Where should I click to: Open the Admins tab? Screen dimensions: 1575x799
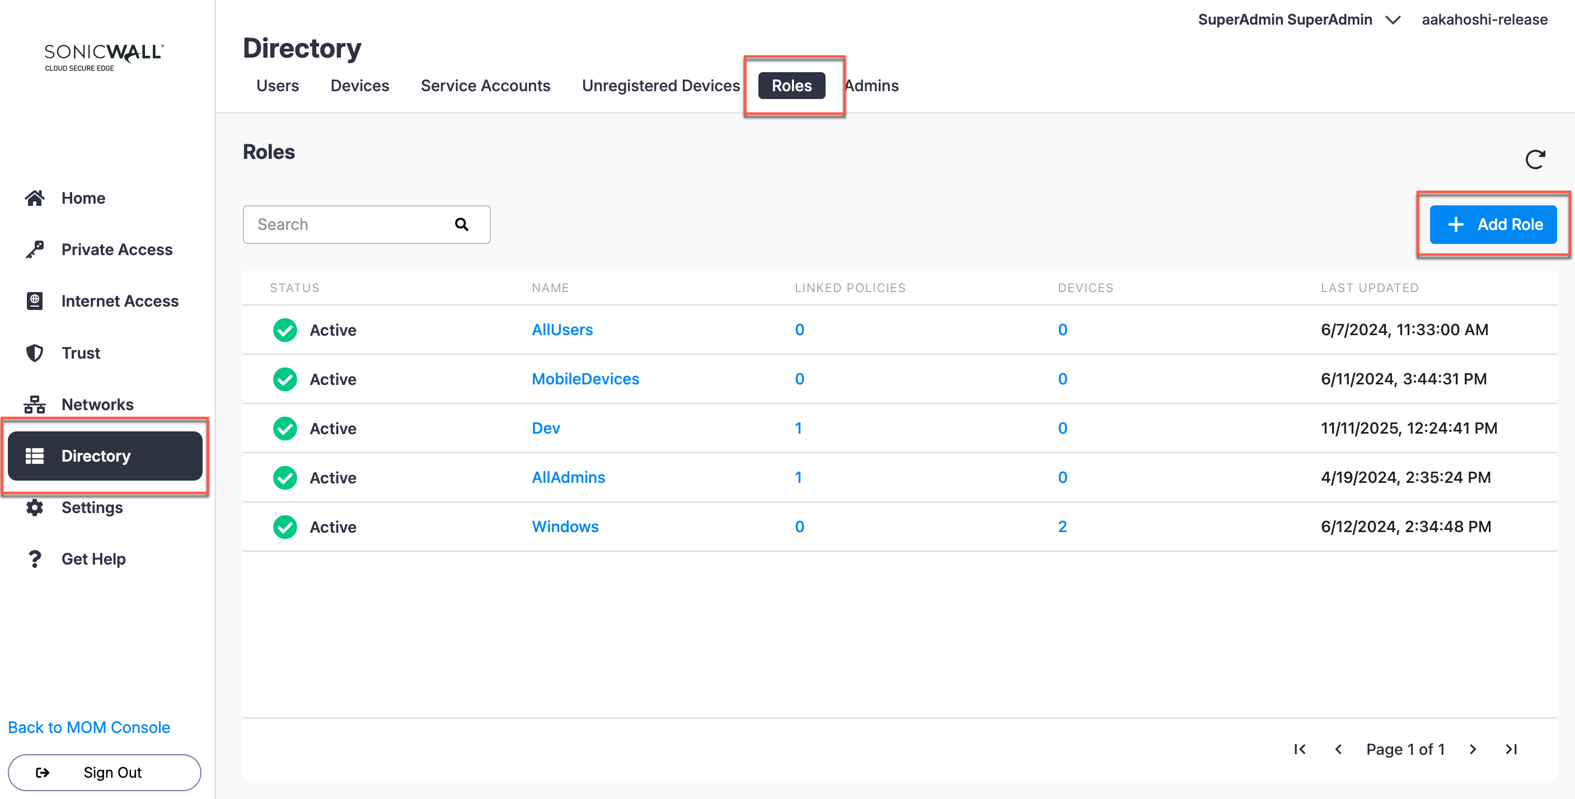tap(872, 86)
